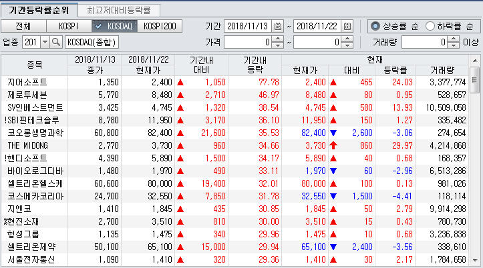Click the sector code search magnifier icon
This screenshot has width=483, height=268.
point(56,42)
